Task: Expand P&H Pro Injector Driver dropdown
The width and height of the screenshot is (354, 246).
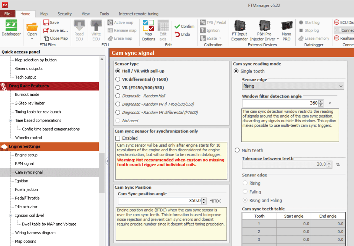Action: tap(278, 39)
